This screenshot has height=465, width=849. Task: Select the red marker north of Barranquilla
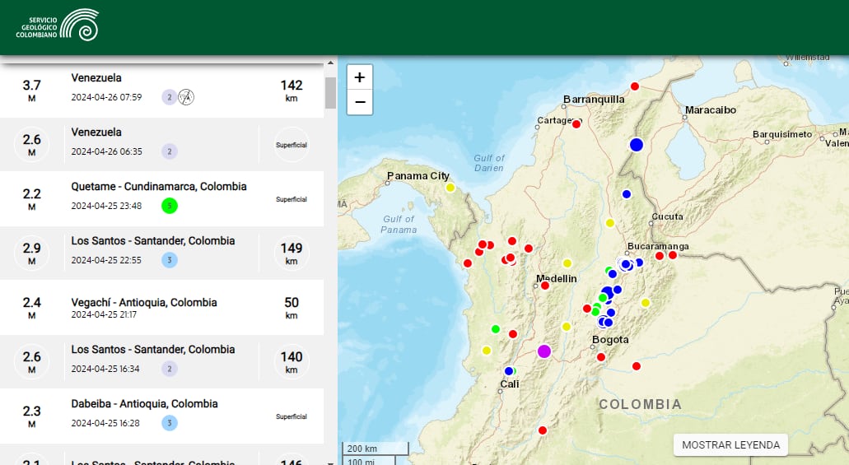coord(635,86)
